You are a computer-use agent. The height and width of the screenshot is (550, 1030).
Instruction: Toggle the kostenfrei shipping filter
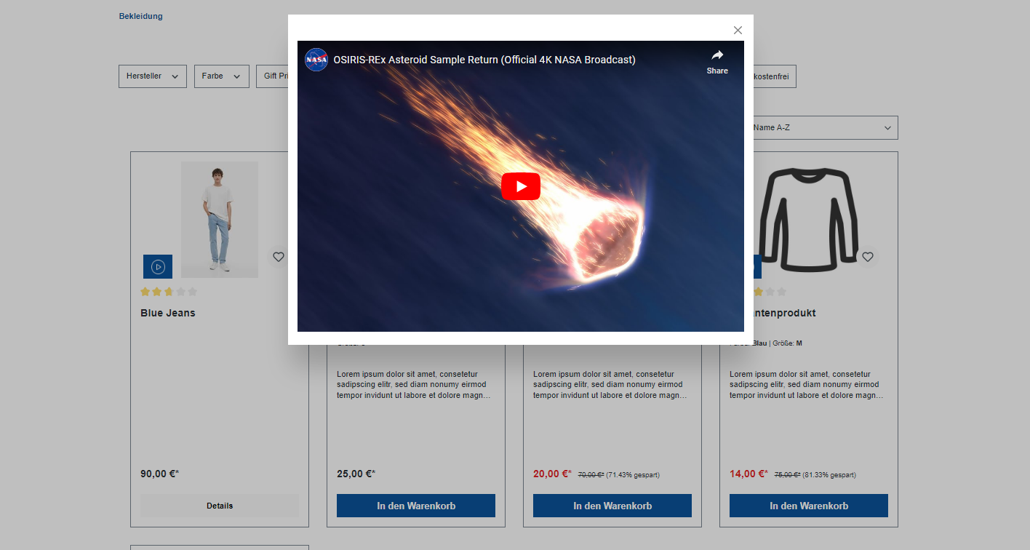pos(775,76)
